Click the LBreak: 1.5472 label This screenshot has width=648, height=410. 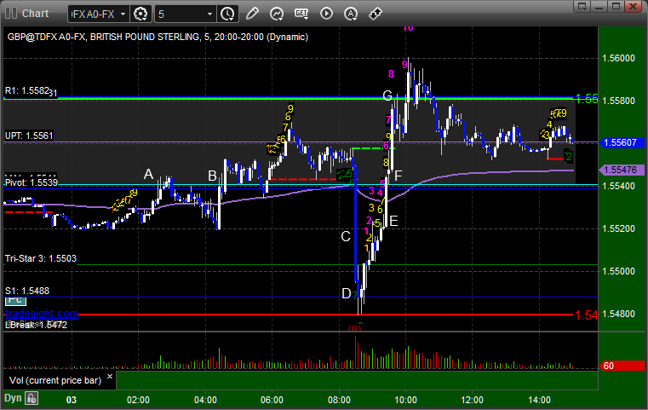[x=36, y=325]
